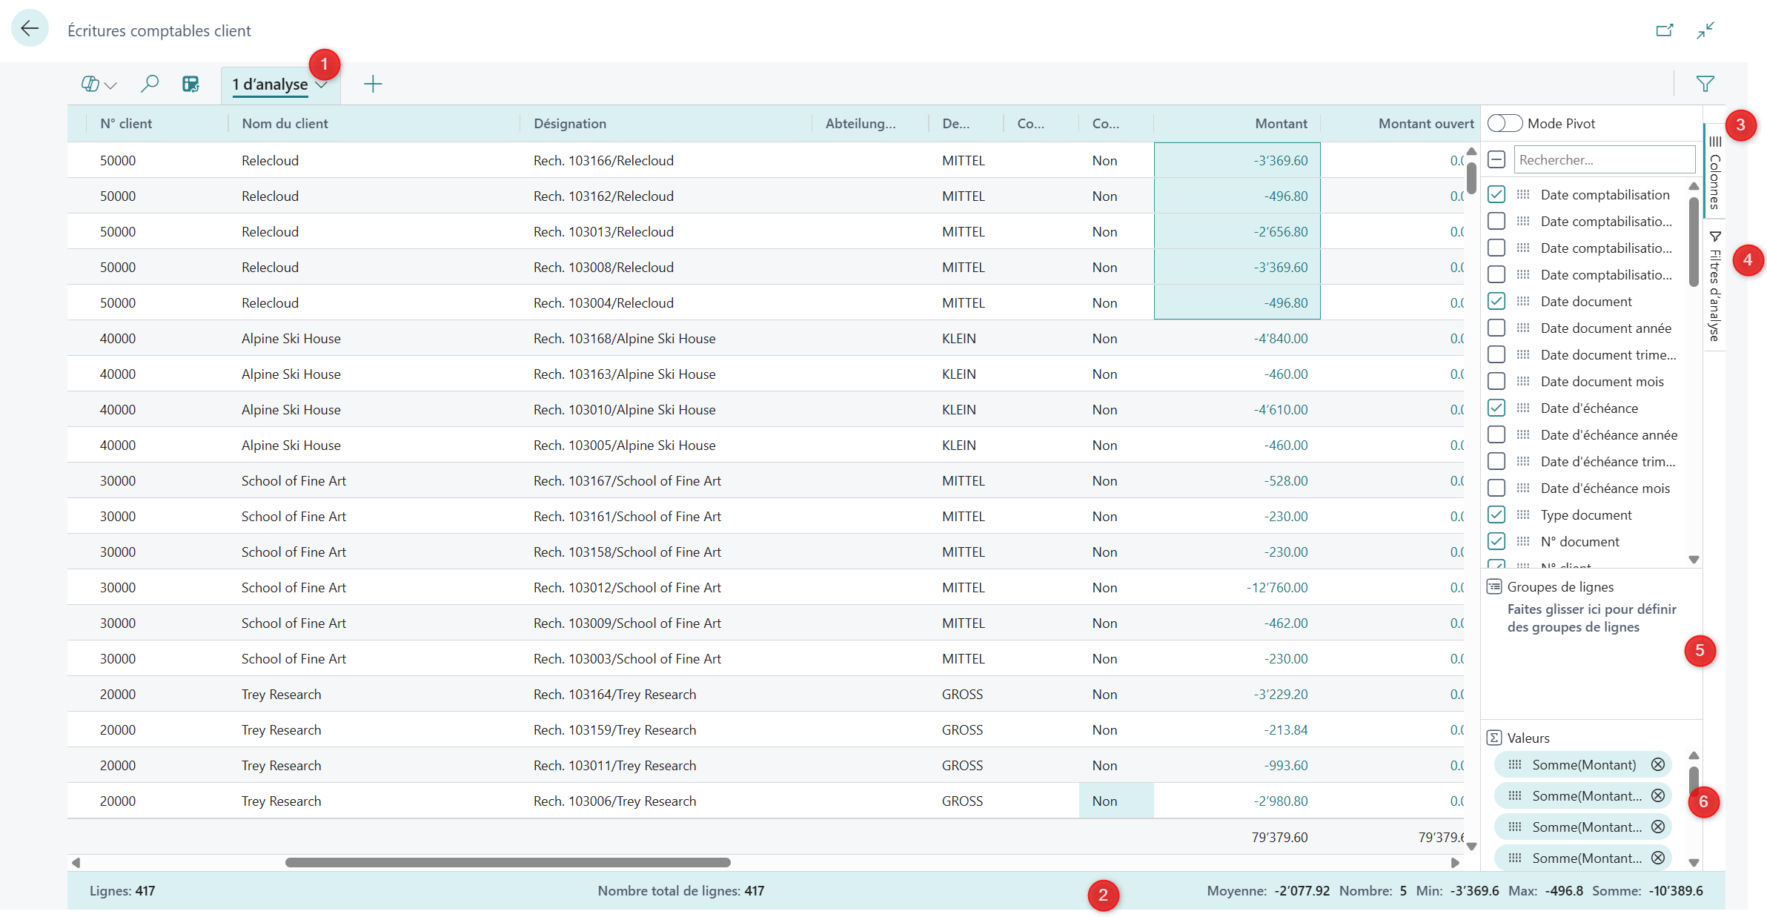This screenshot has height=917, width=1767.
Task: Open the filter pane funnel icon
Action: (1705, 84)
